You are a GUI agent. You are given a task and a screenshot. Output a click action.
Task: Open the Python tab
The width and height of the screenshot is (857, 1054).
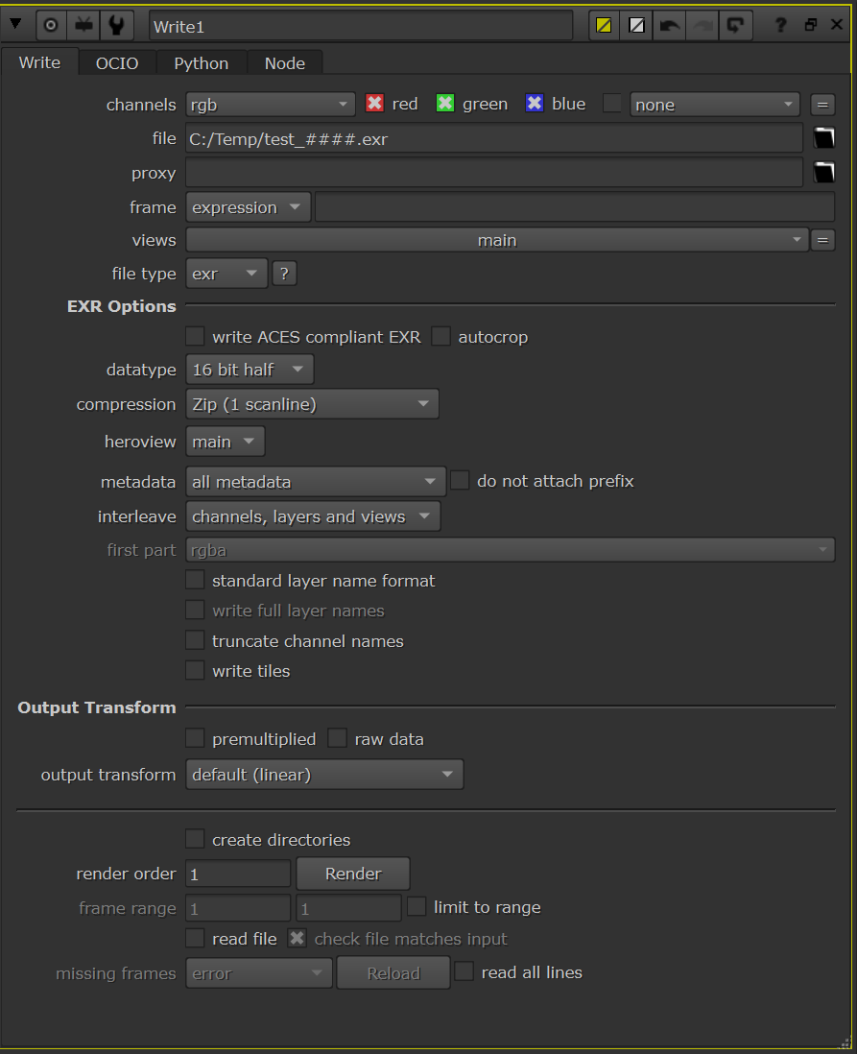(201, 62)
